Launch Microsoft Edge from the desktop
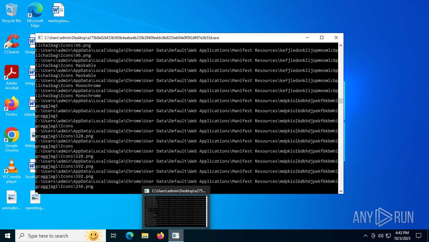 point(35,15)
